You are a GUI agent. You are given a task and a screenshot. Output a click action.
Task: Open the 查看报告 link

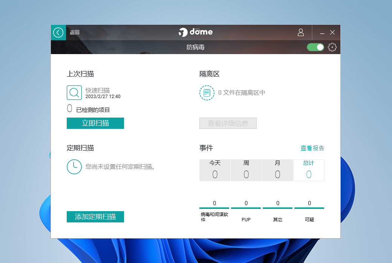tap(312, 148)
